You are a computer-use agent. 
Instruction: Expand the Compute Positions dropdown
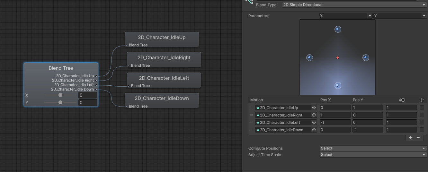point(373,148)
